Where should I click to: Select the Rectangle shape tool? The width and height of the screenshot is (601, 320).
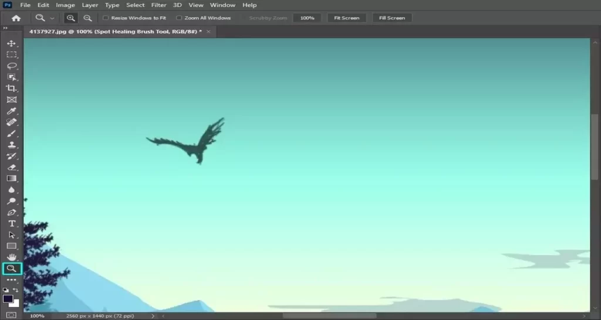pos(12,246)
